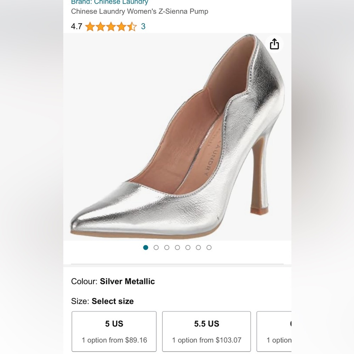Click the 3 reviews count link
354x354 pixels.
143,26
